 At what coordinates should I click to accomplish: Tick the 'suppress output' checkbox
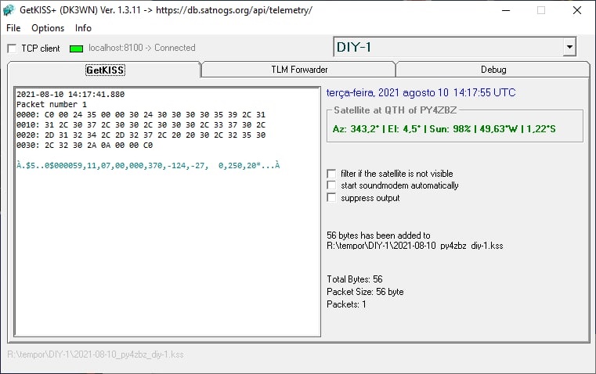pyautogui.click(x=331, y=197)
